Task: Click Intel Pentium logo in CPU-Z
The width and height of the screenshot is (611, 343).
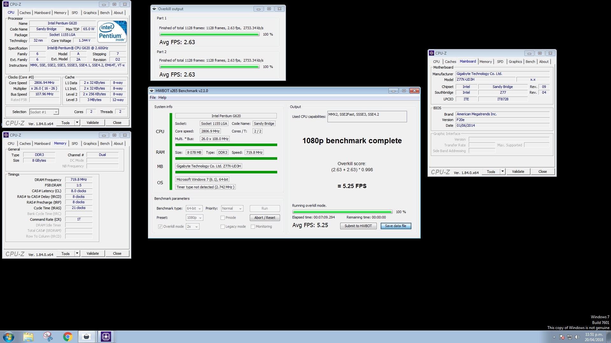Action: (112, 31)
